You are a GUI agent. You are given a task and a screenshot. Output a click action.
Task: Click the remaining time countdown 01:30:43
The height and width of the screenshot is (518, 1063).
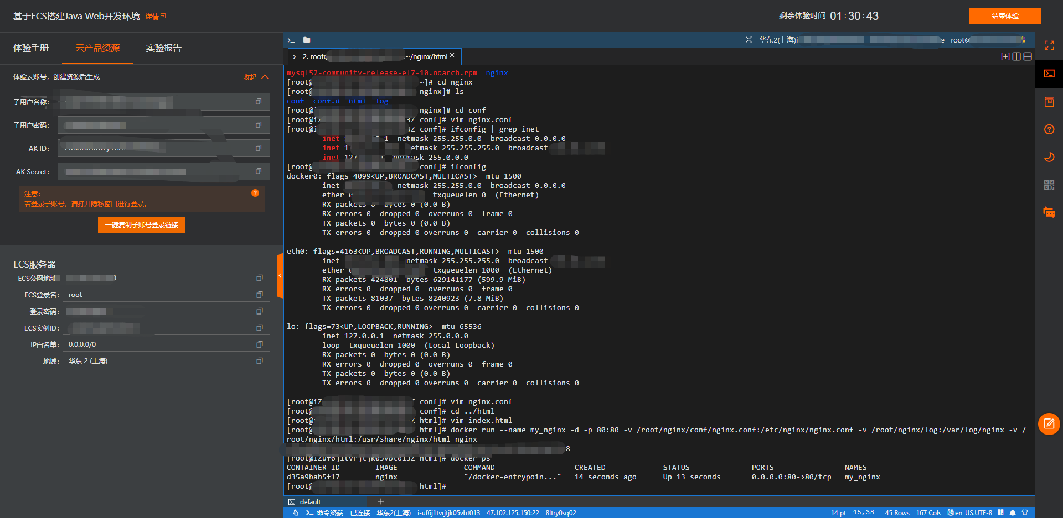click(854, 16)
